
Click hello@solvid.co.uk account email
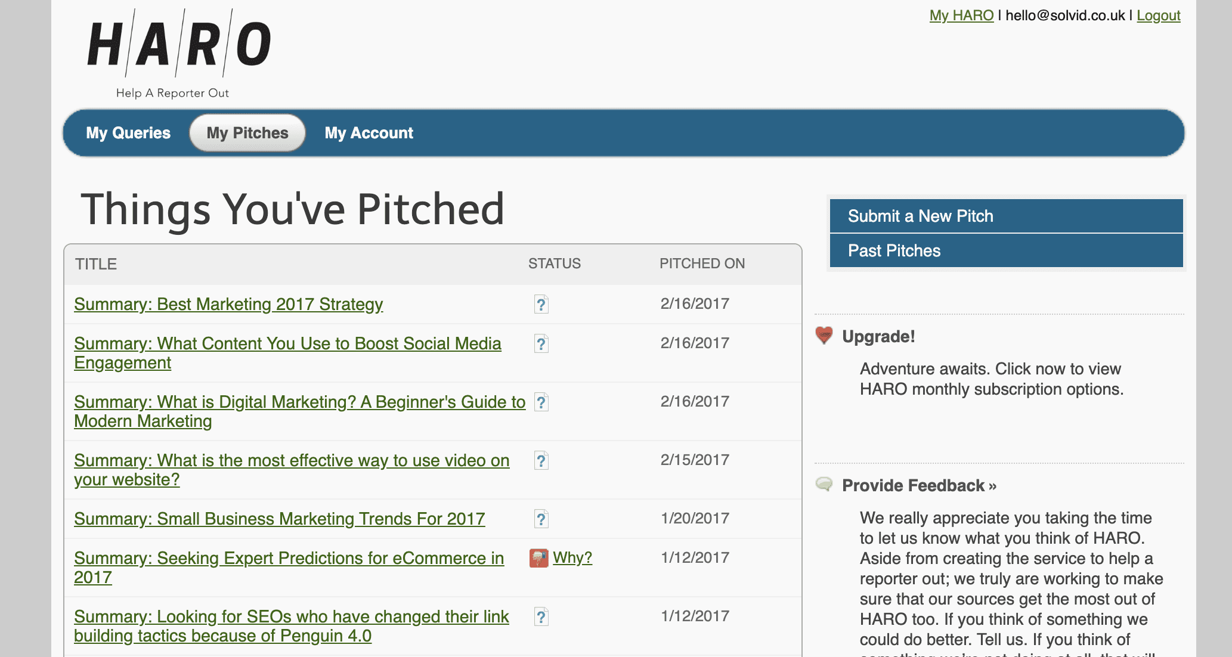(x=1065, y=16)
